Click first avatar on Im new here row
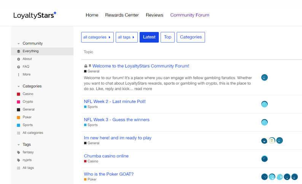The width and height of the screenshot is (302, 184). point(264,141)
